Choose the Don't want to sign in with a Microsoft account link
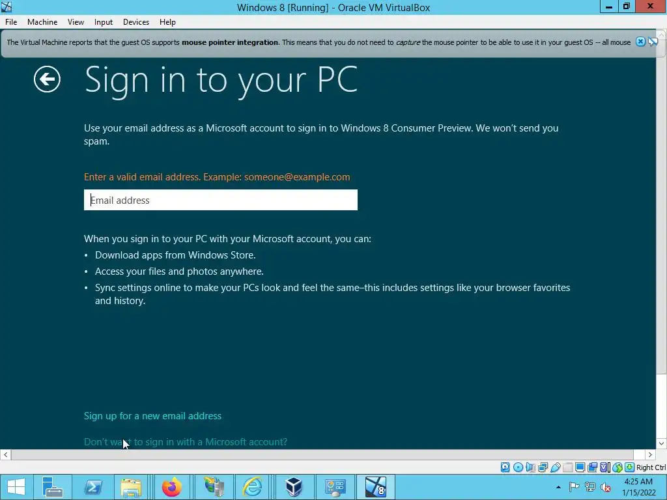Image resolution: width=667 pixels, height=500 pixels. click(x=186, y=442)
